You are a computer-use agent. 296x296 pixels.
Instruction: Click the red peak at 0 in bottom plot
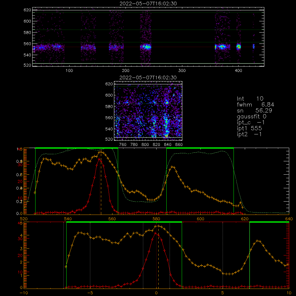point(156,233)
